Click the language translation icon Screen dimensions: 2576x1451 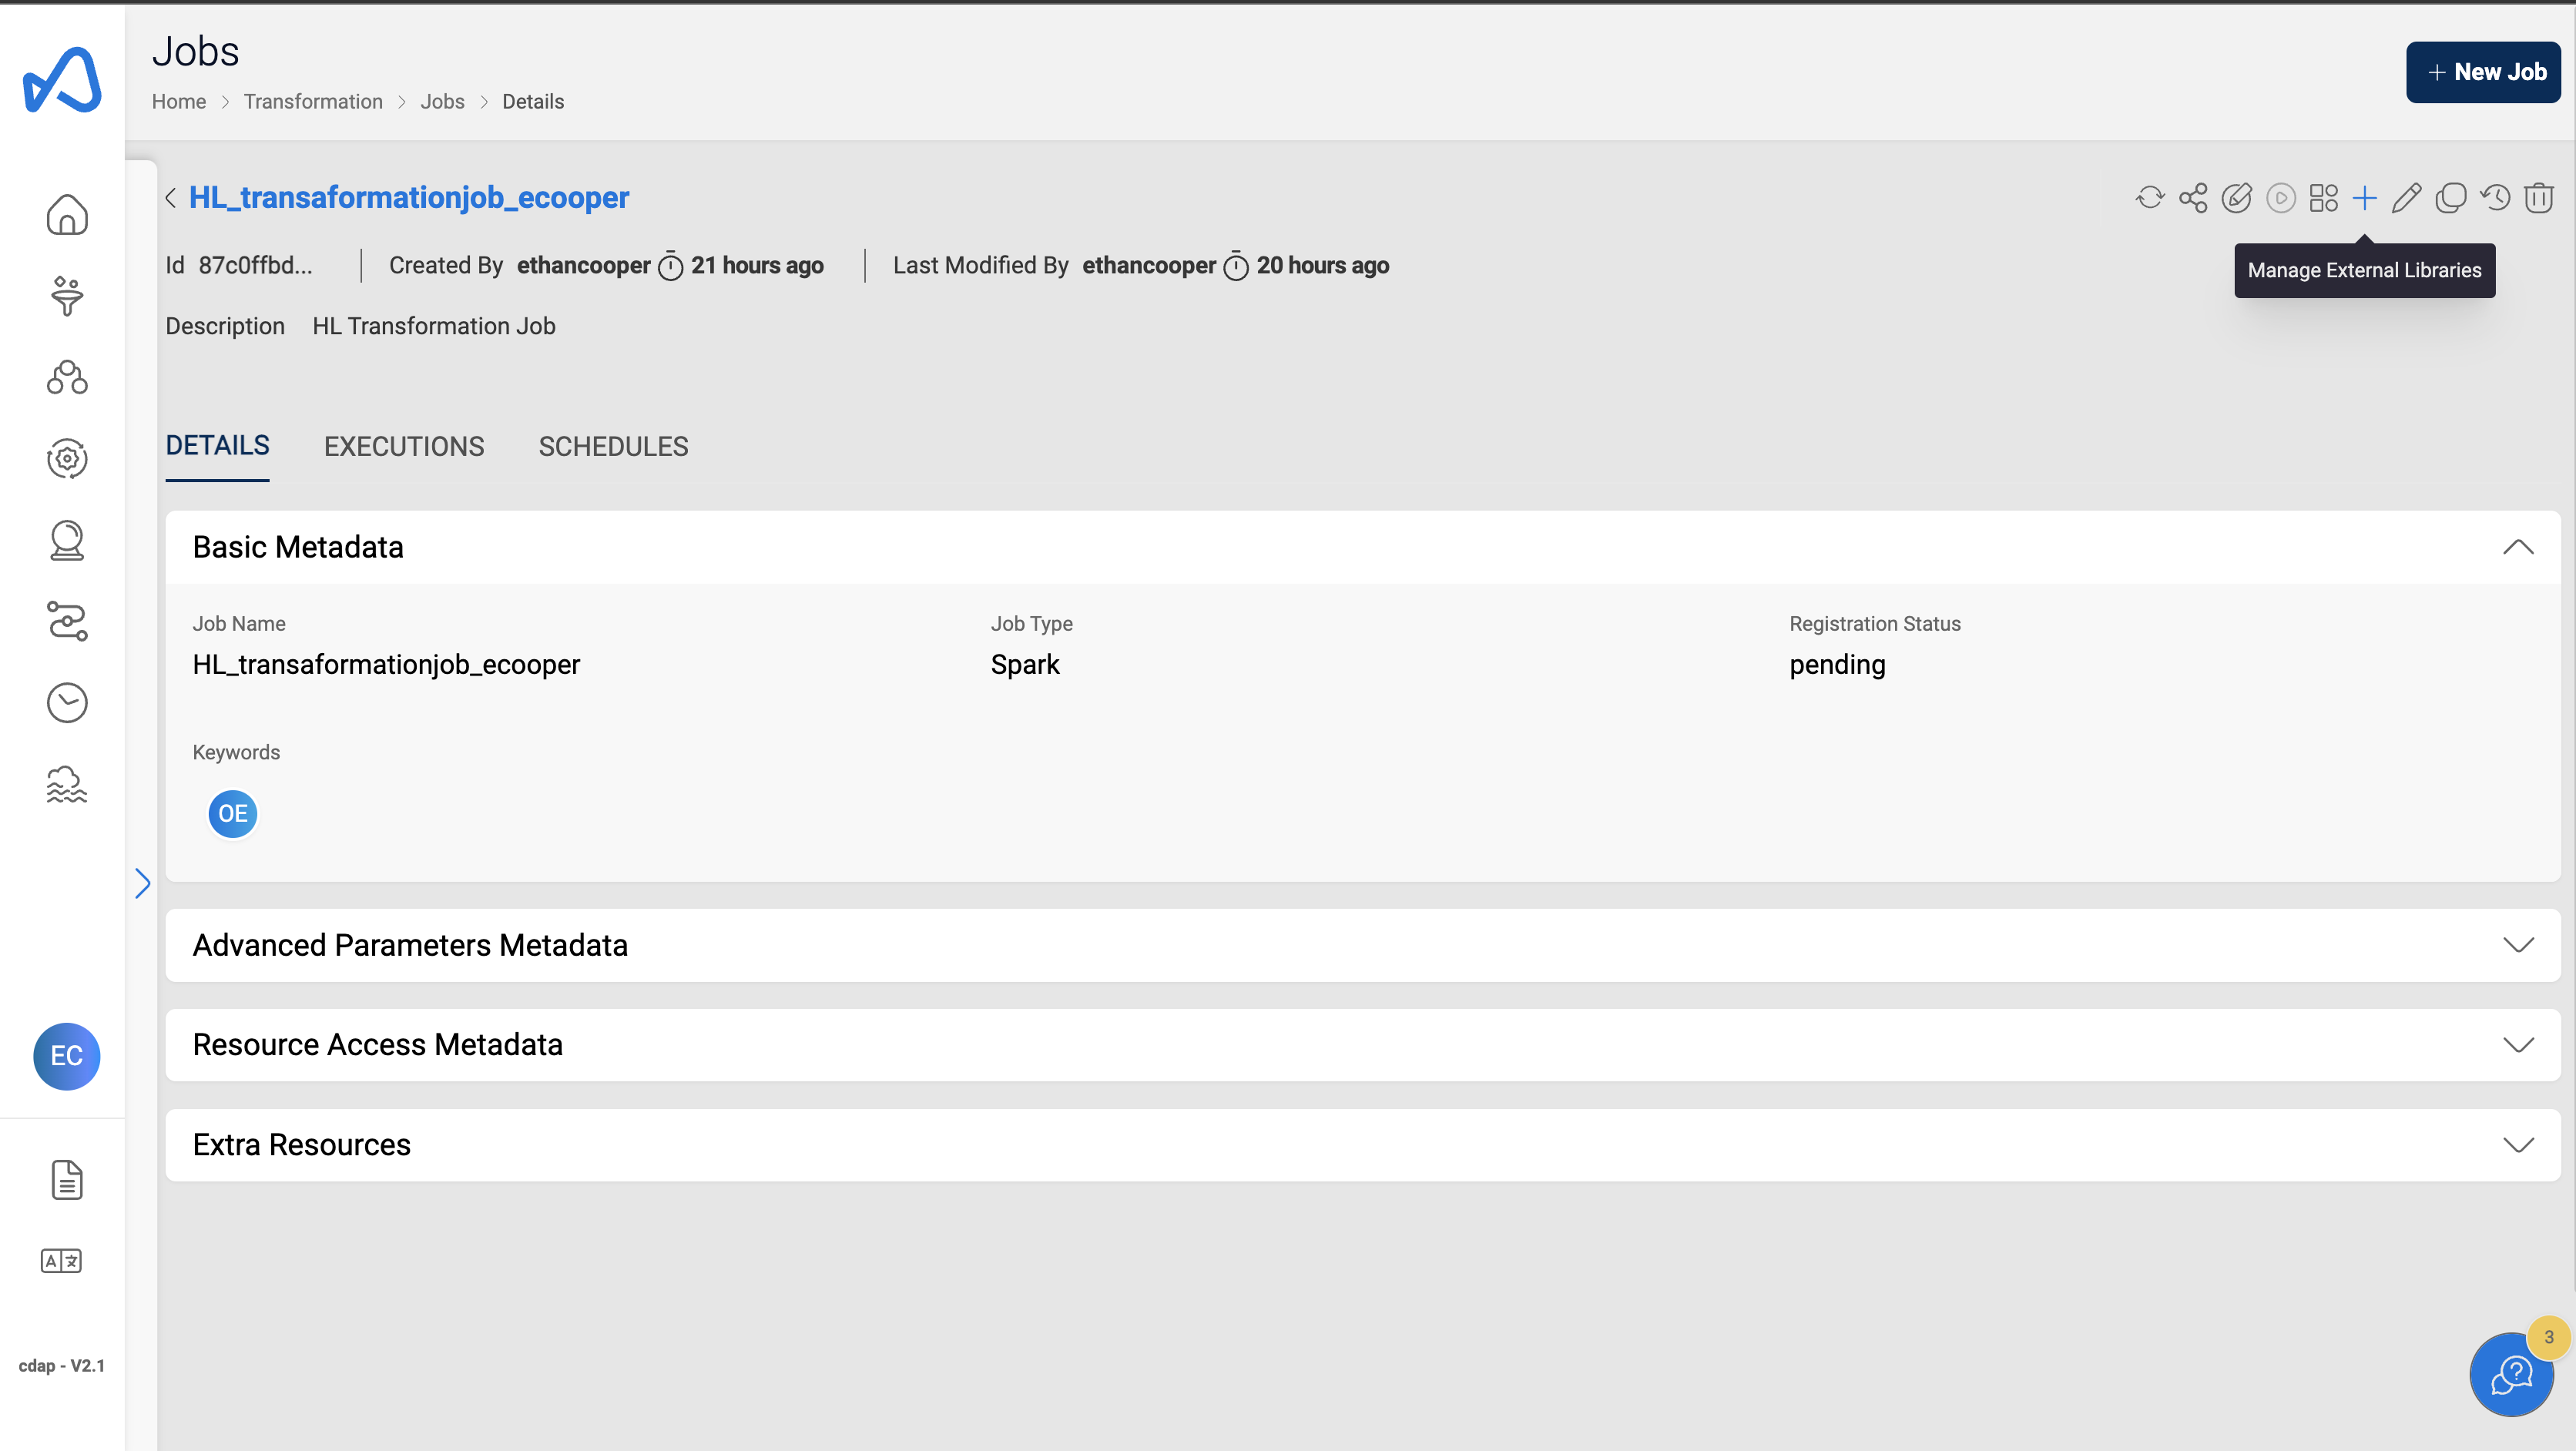click(61, 1261)
